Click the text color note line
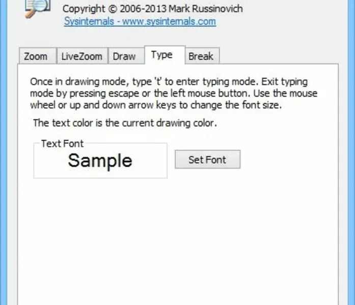The width and height of the screenshot is (355, 305). (x=125, y=123)
